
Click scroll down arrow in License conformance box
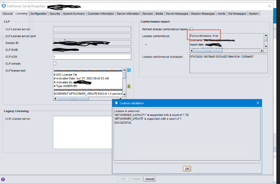pos(266,46)
